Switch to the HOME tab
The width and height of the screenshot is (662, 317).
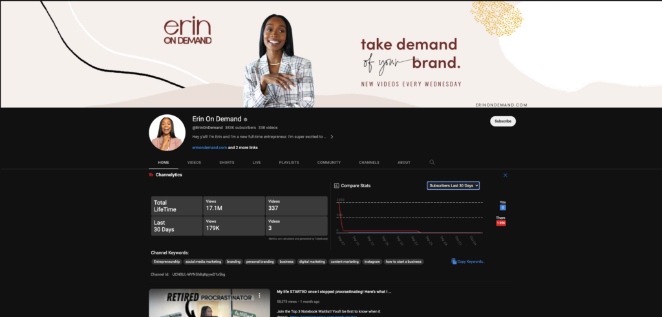tap(164, 162)
